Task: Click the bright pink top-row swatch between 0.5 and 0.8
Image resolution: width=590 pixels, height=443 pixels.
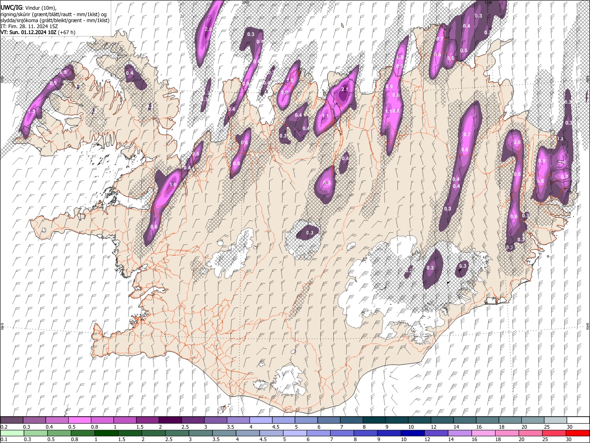Action: point(80,420)
